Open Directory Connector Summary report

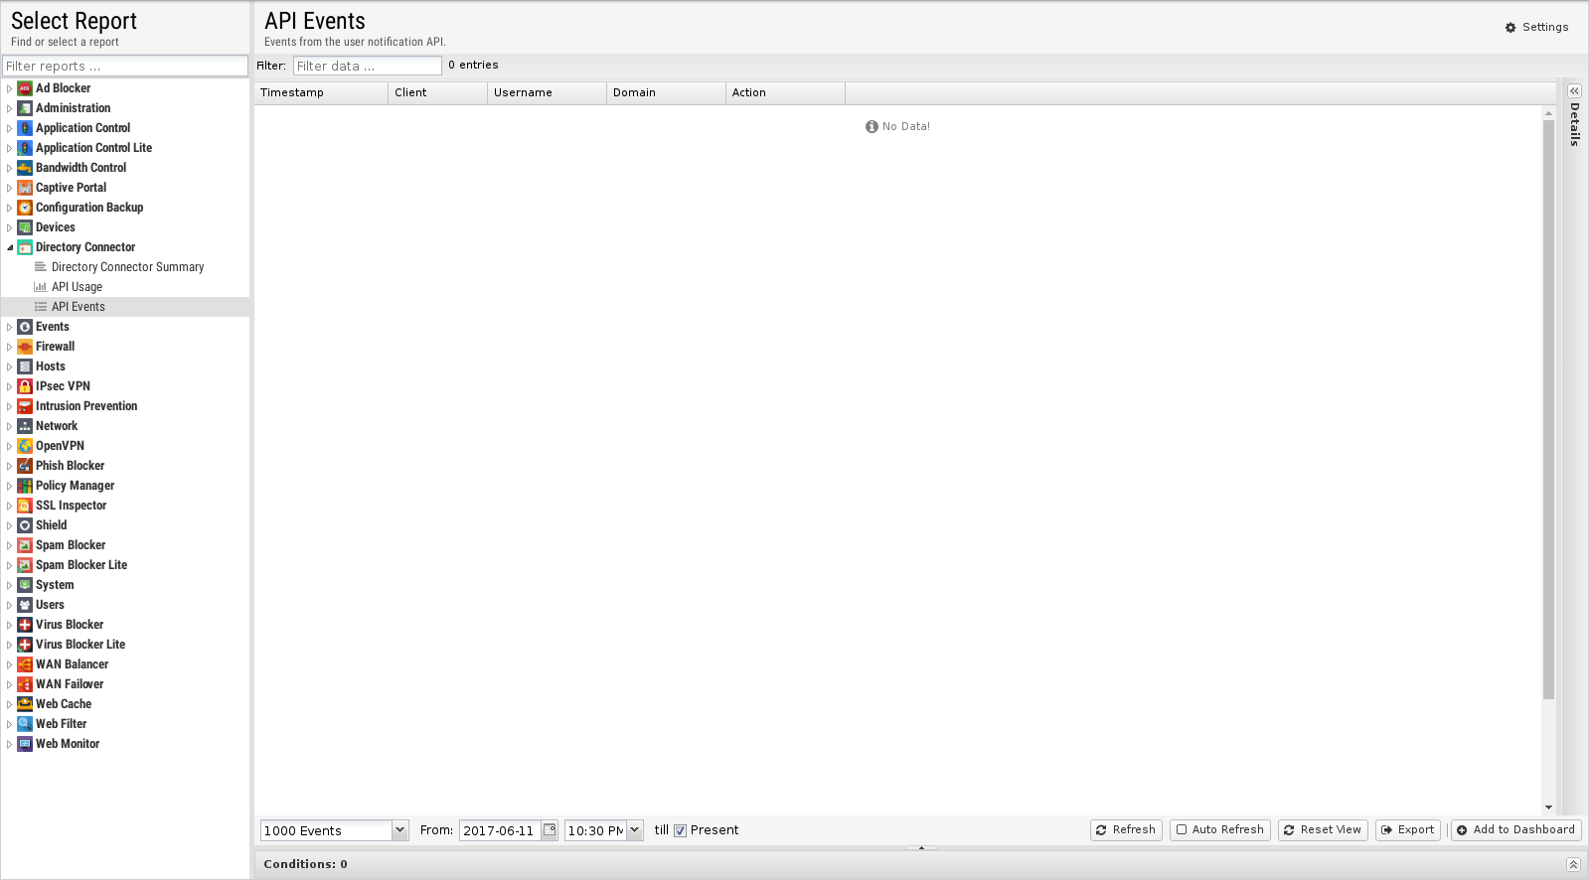pos(127,267)
